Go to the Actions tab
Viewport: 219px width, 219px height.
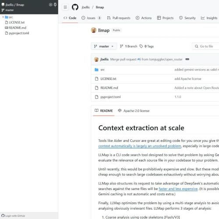point(144,18)
